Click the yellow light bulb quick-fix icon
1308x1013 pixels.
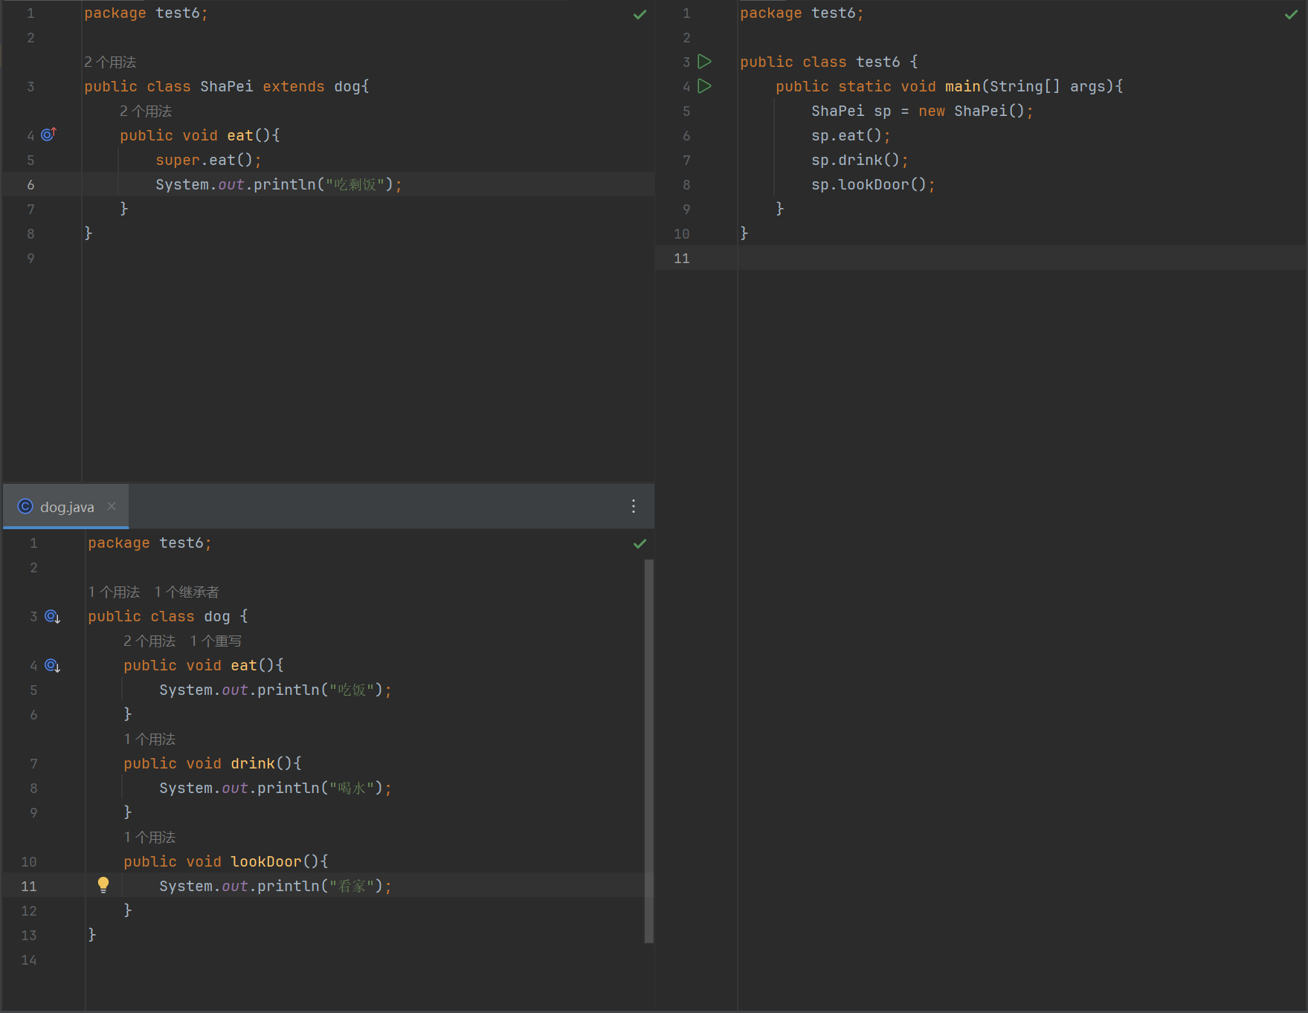click(x=103, y=884)
